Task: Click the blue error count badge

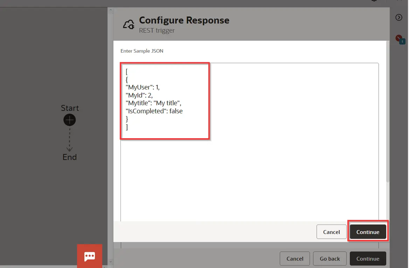Action: click(402, 41)
